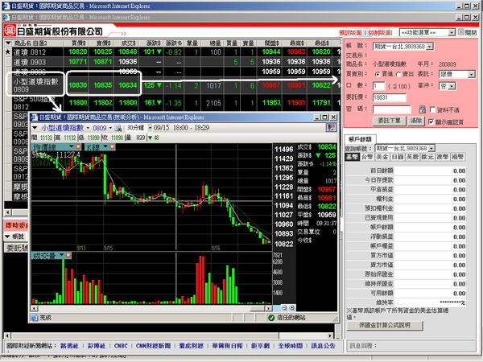Uncheck the 顯示確認頁 checkbox
This screenshot has height=362, width=483.
(x=431, y=122)
